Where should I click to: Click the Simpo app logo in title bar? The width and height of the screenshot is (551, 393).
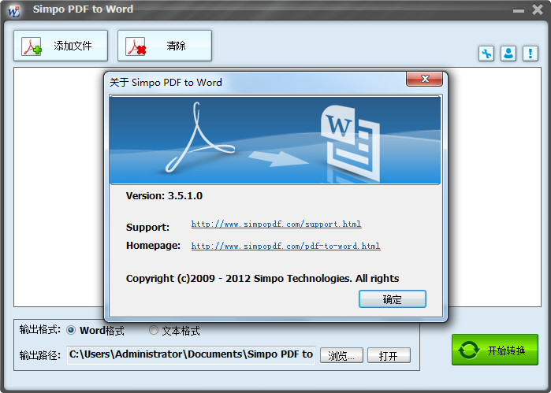(x=14, y=11)
